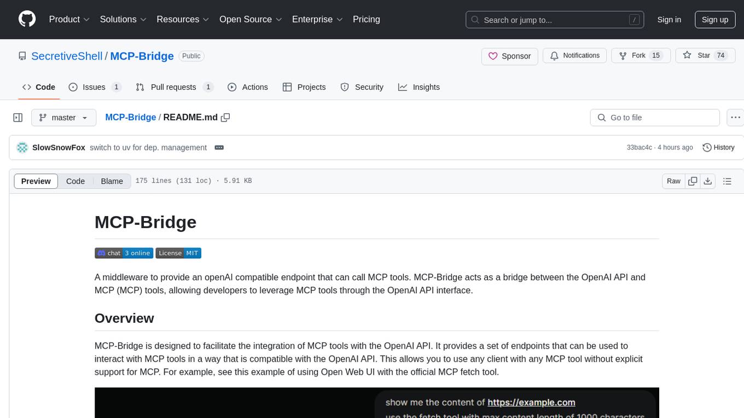Open the GitHub logo homepage
This screenshot has height=418, width=744.
tap(27, 19)
